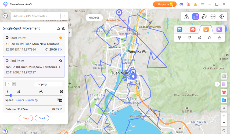Screen dimensions: 230x134
Task: Select the Single-Spot Movement mode icon
Action: (195, 17)
